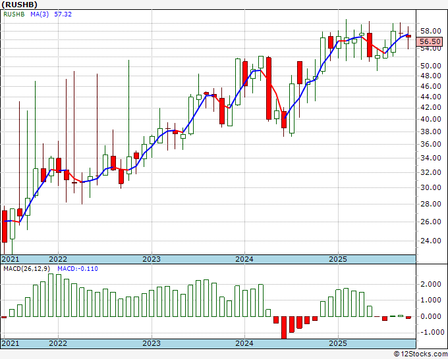
Task: Click the 1.000 MACD axis label
Action: point(430,300)
